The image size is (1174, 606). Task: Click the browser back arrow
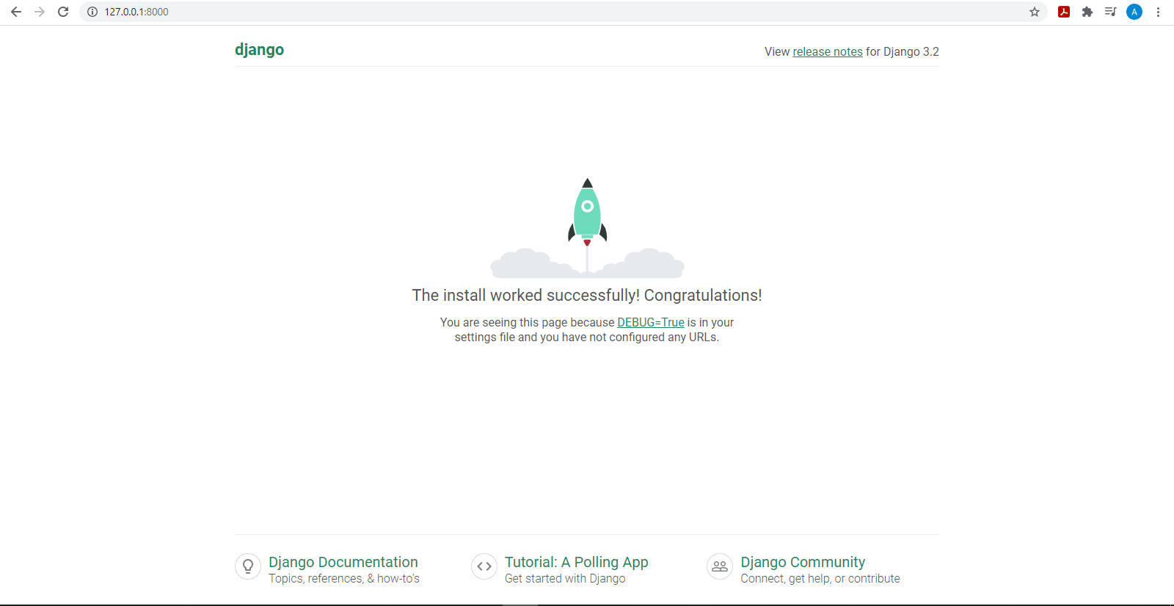click(16, 12)
